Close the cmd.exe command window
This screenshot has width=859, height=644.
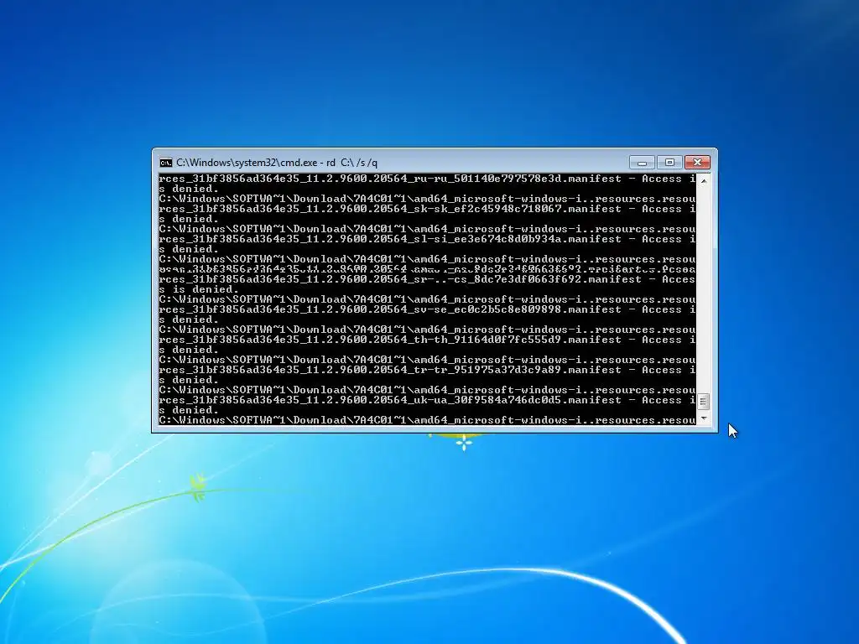[697, 162]
